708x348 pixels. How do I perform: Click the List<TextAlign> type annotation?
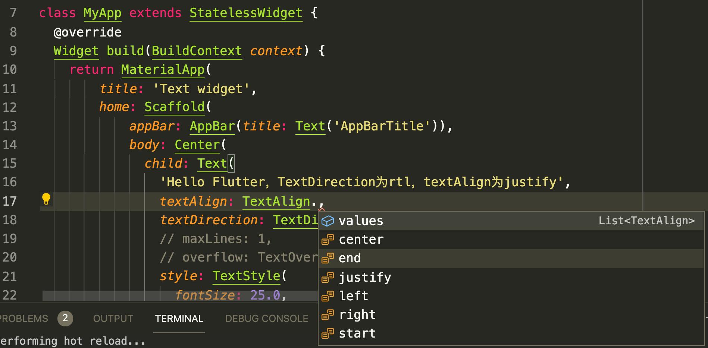point(647,221)
